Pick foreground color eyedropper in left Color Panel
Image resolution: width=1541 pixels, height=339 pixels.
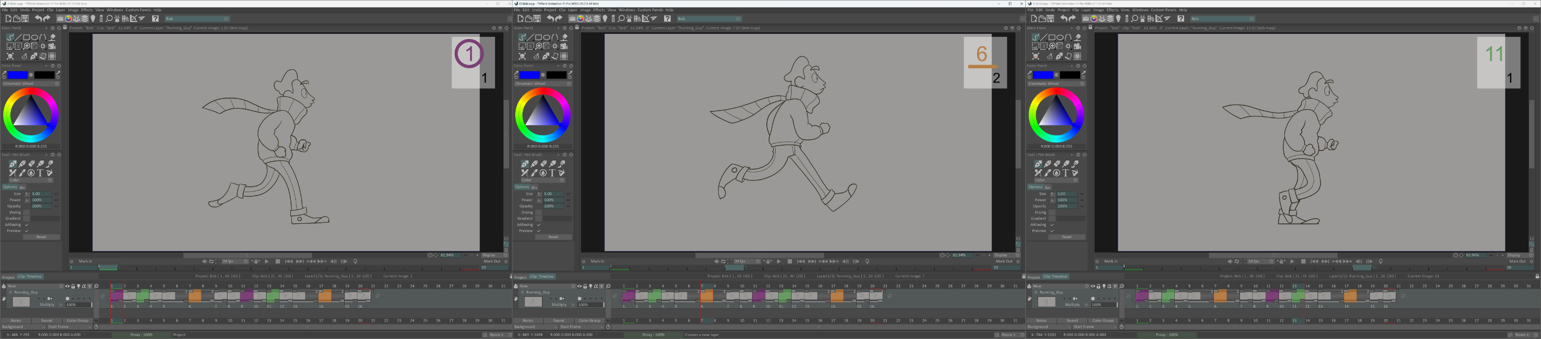coord(5,74)
